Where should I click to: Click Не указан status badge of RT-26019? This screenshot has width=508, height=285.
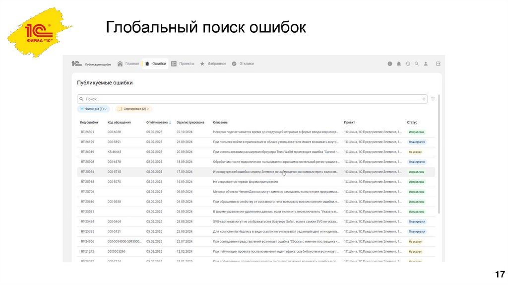point(415,152)
